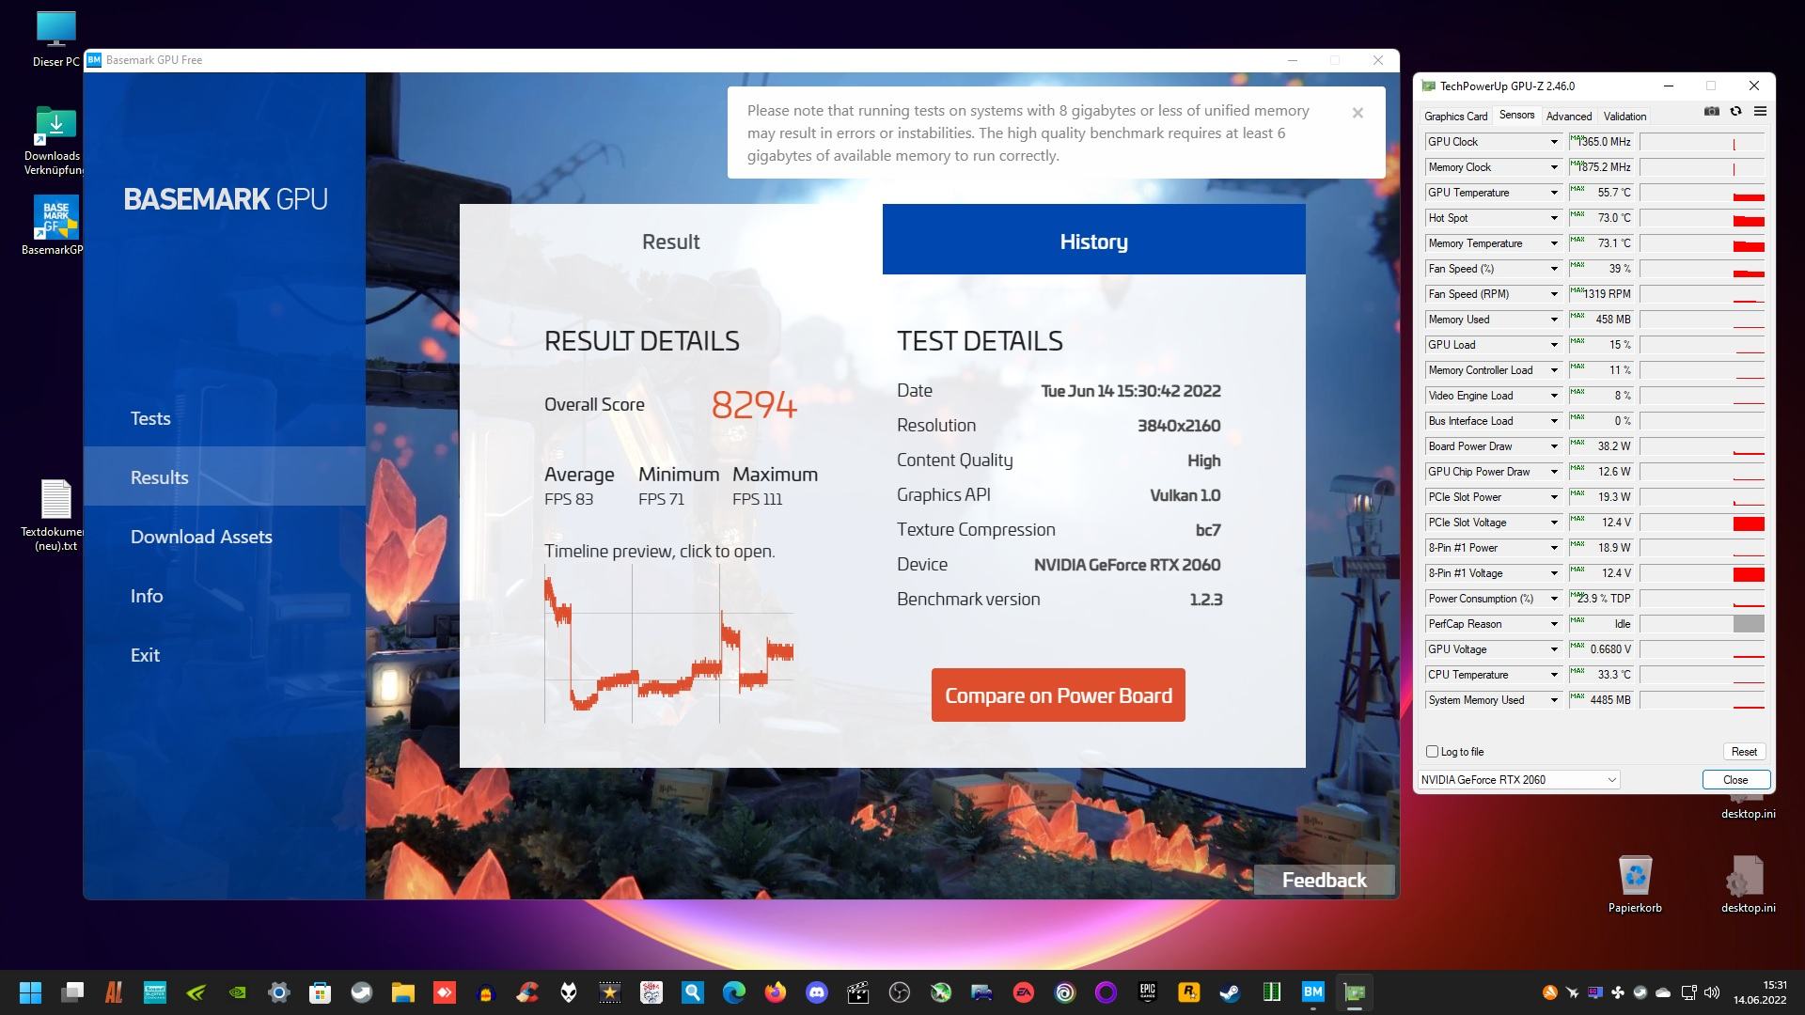Viewport: 1805px width, 1015px height.
Task: Select the Sensors tab in GPU-Z
Action: (1516, 115)
